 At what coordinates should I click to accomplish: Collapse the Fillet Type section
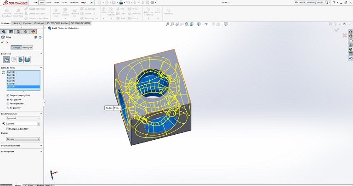click(41, 54)
